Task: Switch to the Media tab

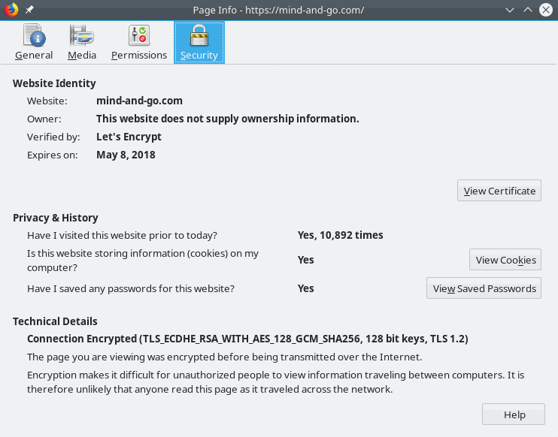Action: pos(82,43)
